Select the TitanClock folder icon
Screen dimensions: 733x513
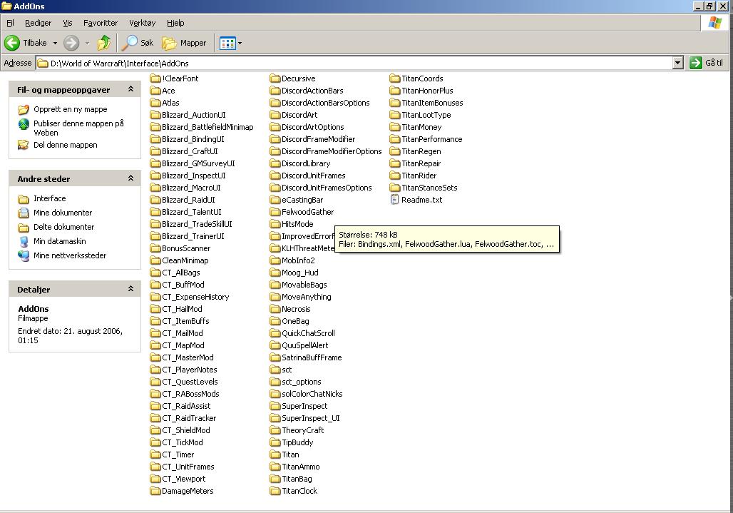[x=275, y=491]
